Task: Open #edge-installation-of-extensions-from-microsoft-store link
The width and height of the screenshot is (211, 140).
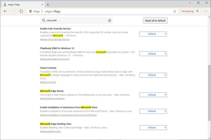Action: (x=68, y=115)
